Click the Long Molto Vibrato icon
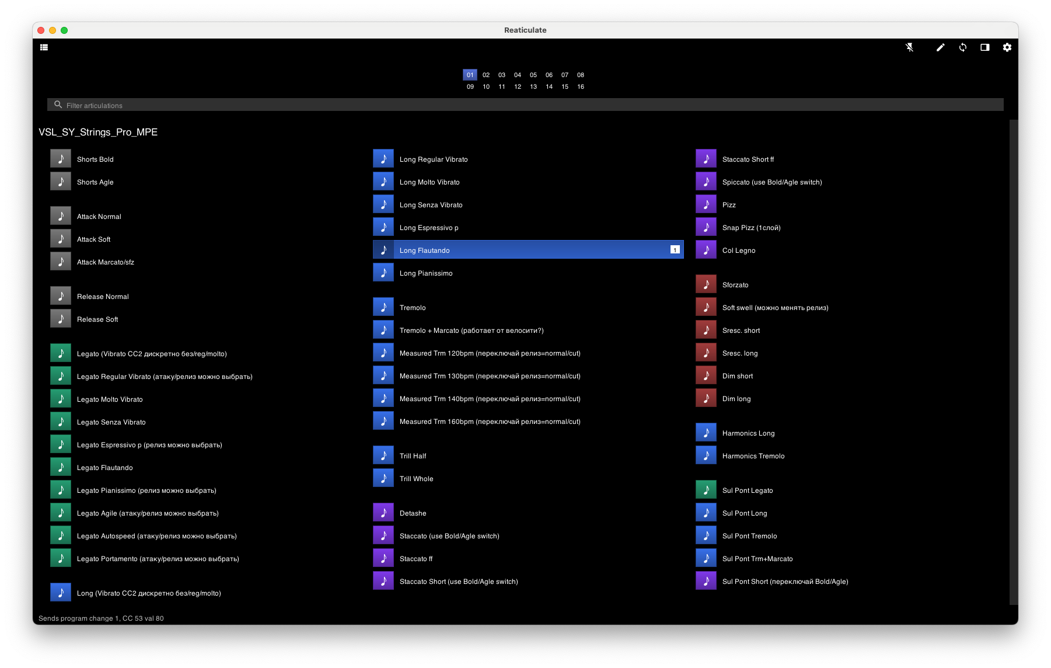Viewport: 1051px width, 668px height. (x=383, y=182)
